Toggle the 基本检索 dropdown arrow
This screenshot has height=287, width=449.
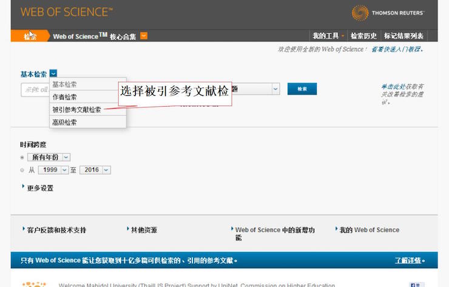pyautogui.click(x=53, y=73)
